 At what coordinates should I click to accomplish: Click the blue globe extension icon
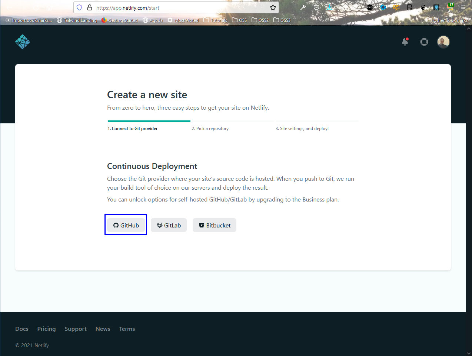383,7
